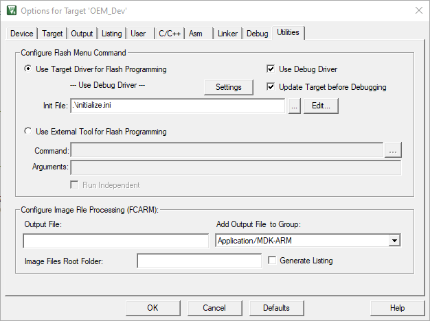The image size is (430, 321).
Task: Toggle the Use Debug Driver checkbox
Action: coord(271,69)
